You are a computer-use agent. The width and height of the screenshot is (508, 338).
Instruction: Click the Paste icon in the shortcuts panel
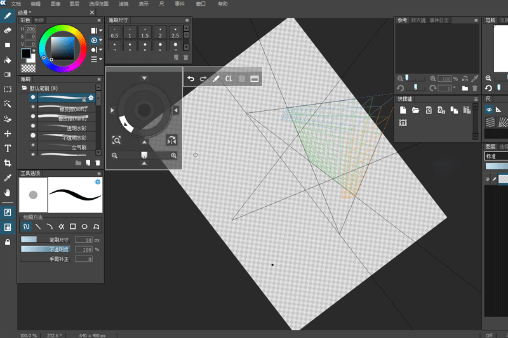(467, 110)
